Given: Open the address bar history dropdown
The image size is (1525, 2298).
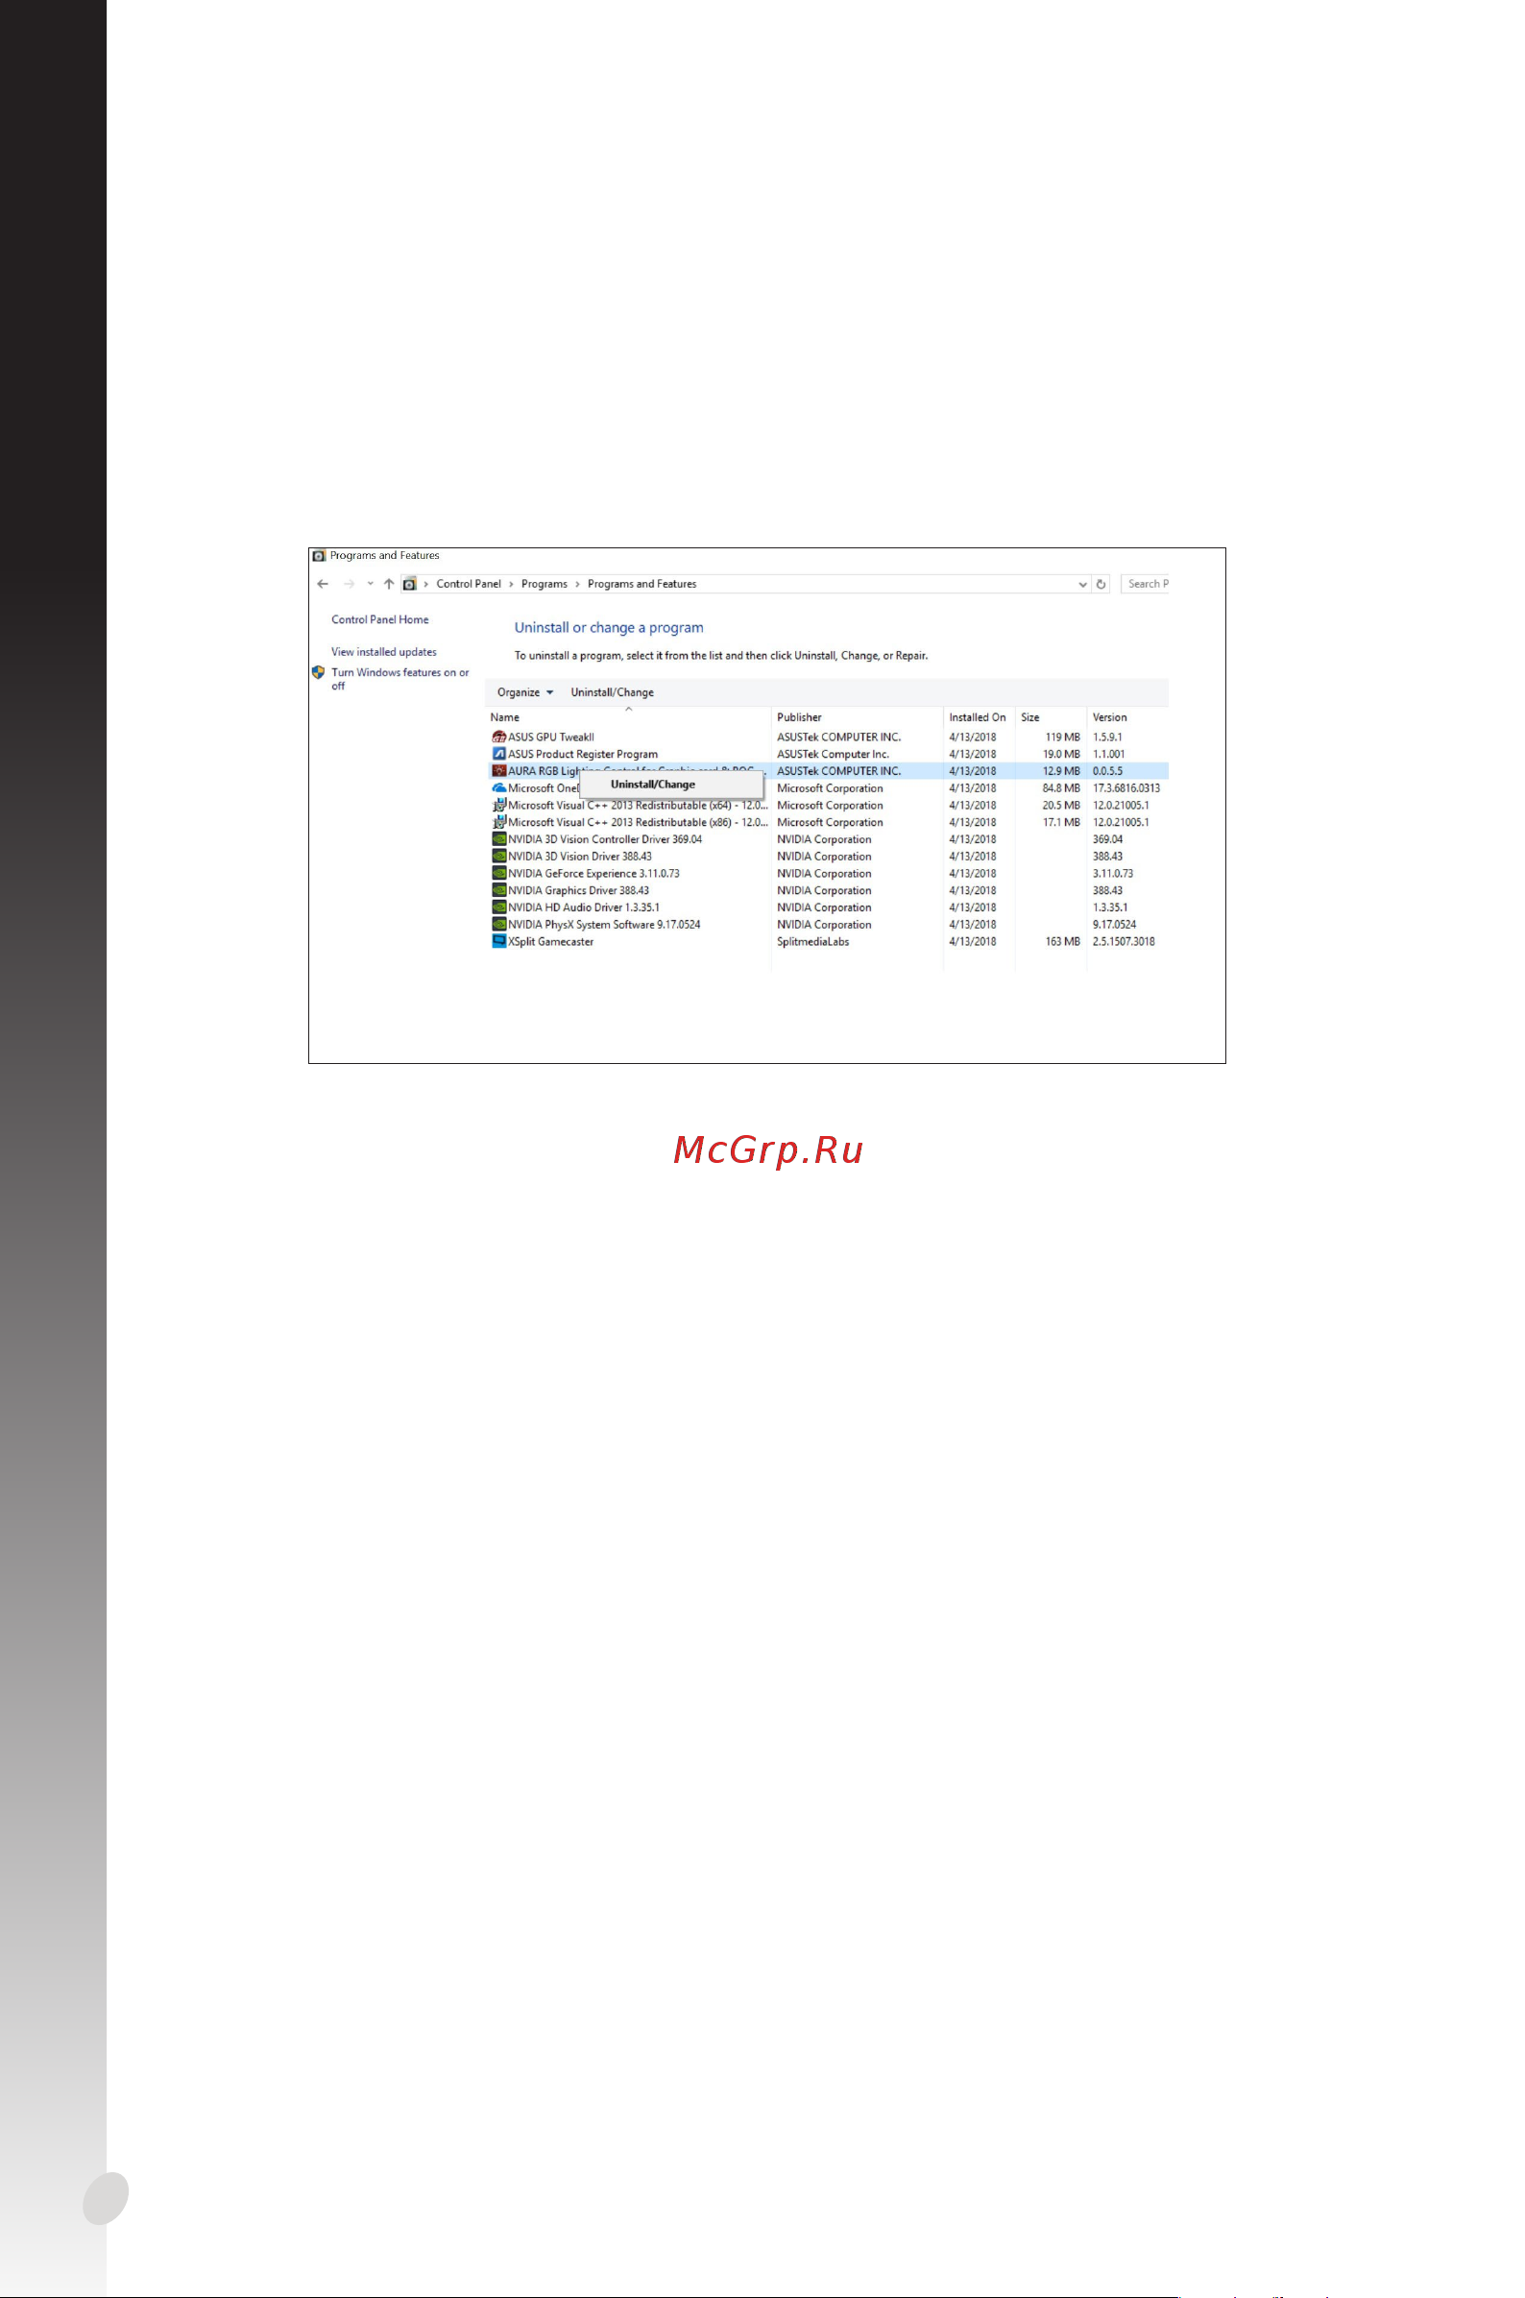Looking at the screenshot, I should 1082,585.
